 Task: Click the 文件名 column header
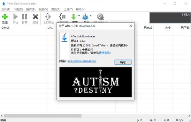click(x=23, y=28)
